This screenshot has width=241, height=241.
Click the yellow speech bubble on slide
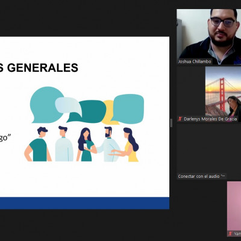click(x=110, y=112)
